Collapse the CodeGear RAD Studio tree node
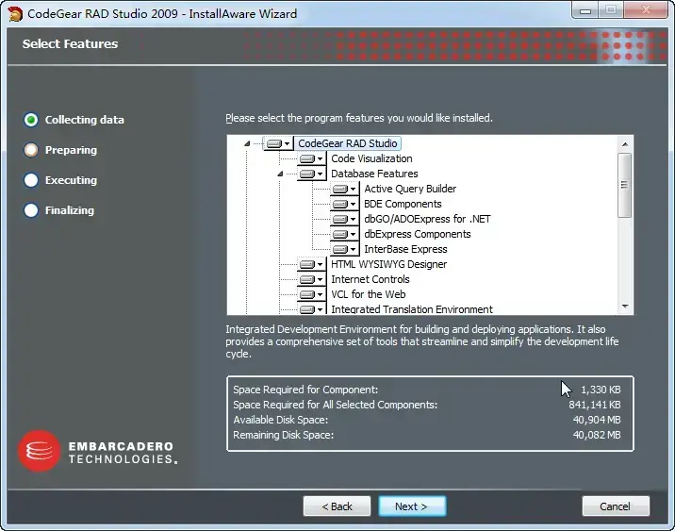This screenshot has width=675, height=531. (x=247, y=143)
